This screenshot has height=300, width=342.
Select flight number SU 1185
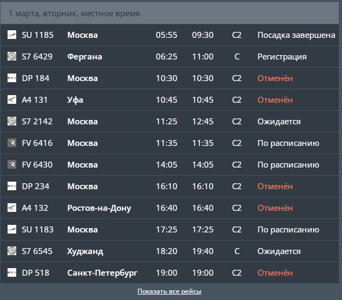[37, 35]
